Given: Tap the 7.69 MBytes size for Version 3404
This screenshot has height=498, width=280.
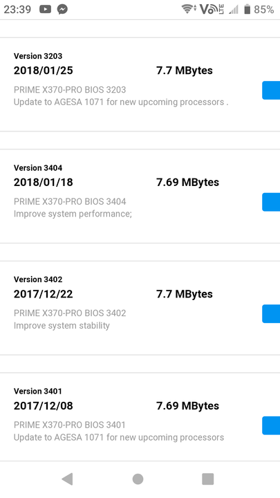Looking at the screenshot, I should (x=187, y=183).
